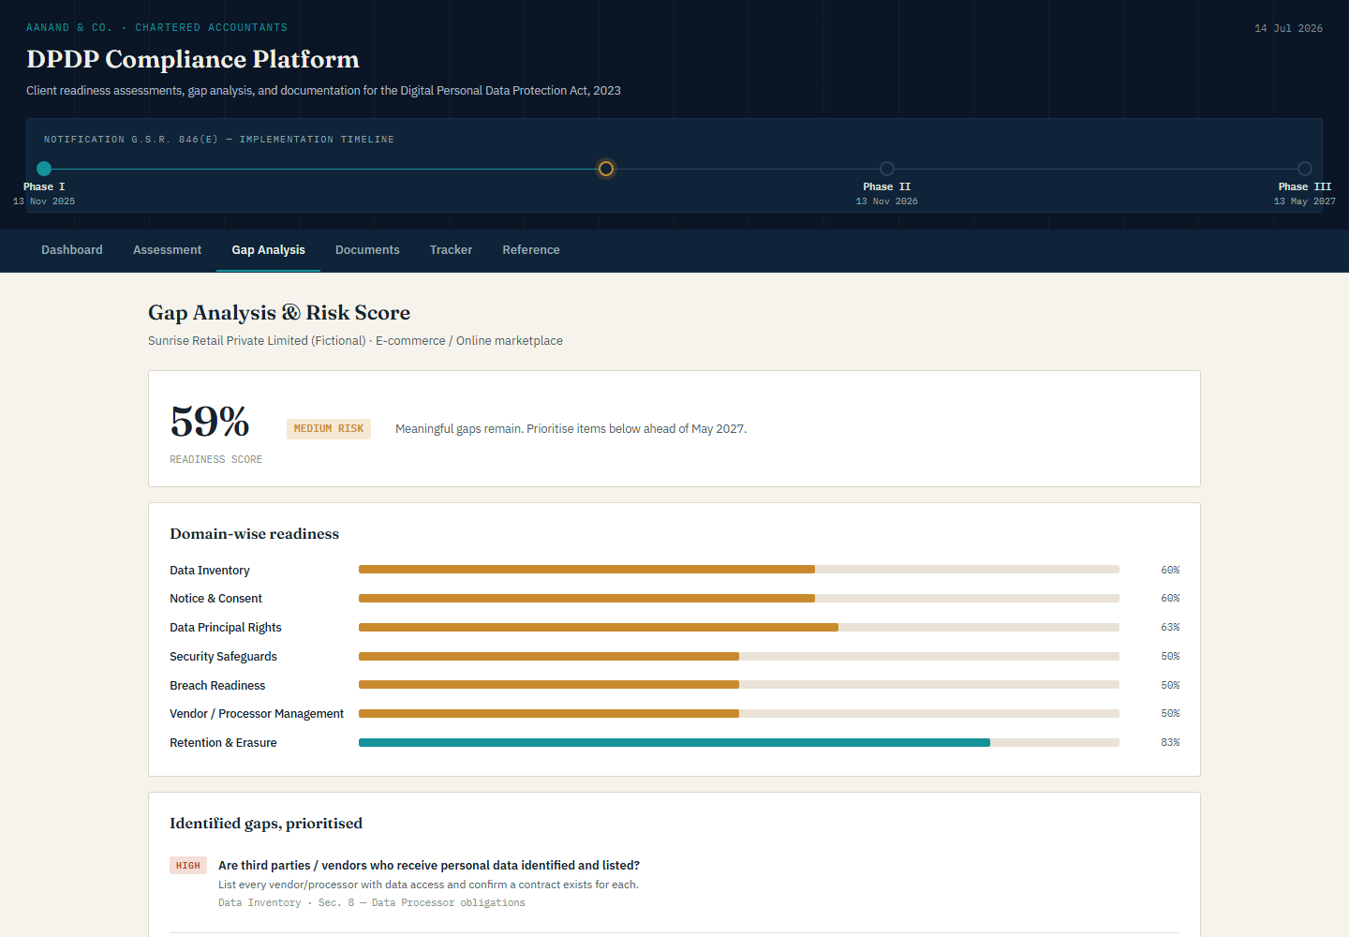
Task: Switch to the Assessment tab
Action: coord(167,250)
